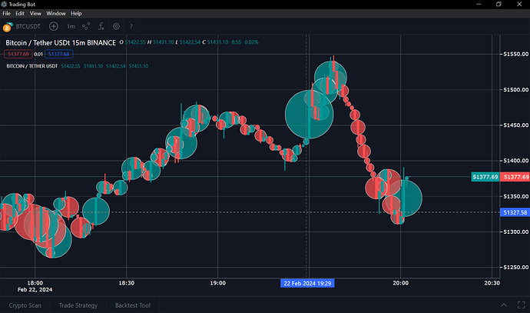Click the BITCOIN / TETHER USDT indicator legend
Image resolution: width=530 pixels, height=313 pixels.
32,66
